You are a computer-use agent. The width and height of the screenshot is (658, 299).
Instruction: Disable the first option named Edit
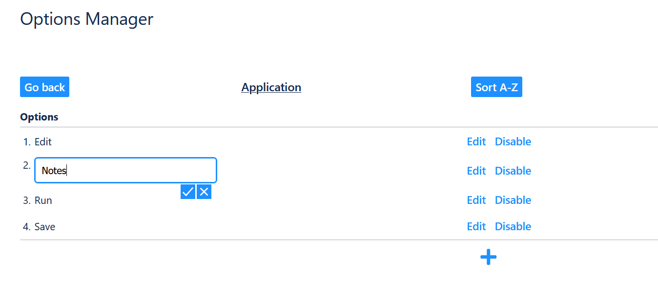(513, 142)
